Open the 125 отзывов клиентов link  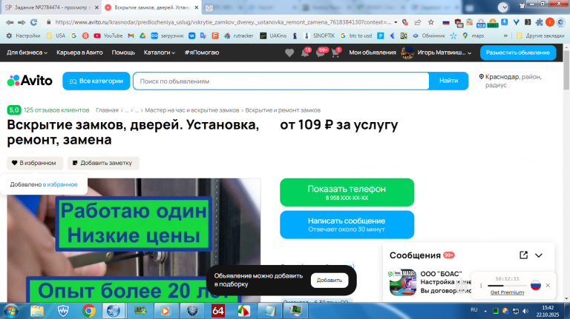click(56, 110)
